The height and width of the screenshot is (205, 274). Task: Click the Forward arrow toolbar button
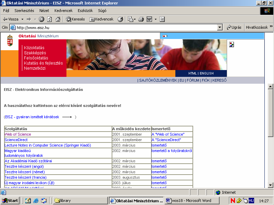29,19
